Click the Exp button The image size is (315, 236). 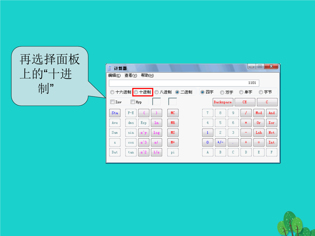(x=144, y=123)
